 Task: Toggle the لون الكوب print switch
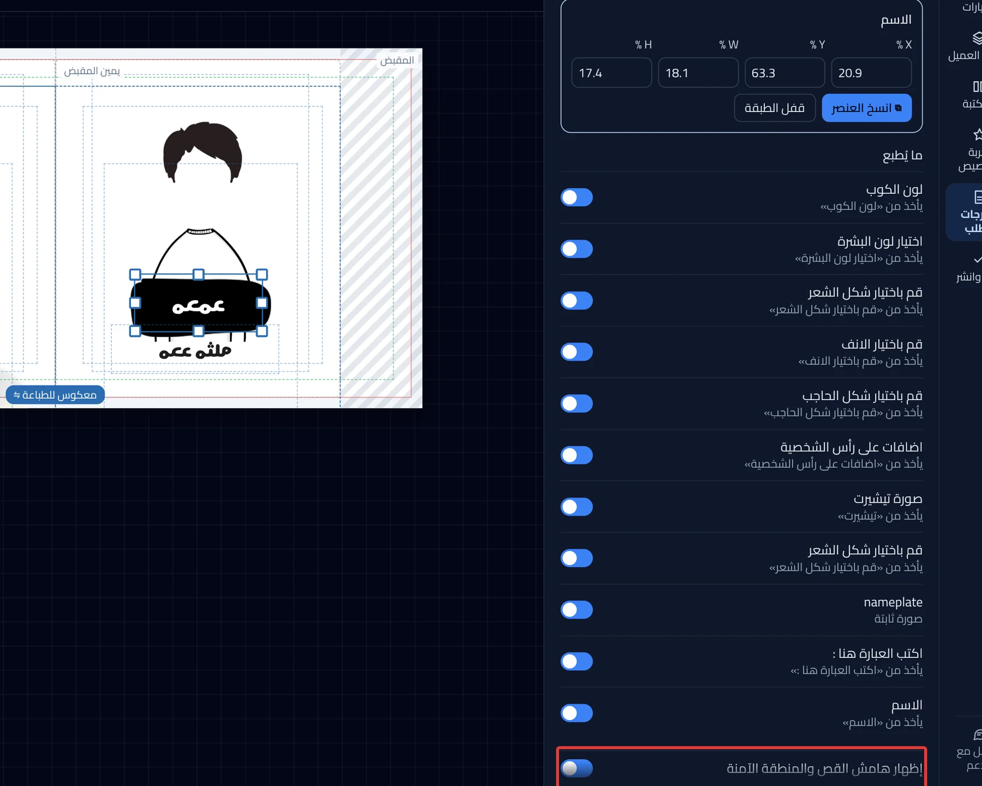tap(577, 197)
